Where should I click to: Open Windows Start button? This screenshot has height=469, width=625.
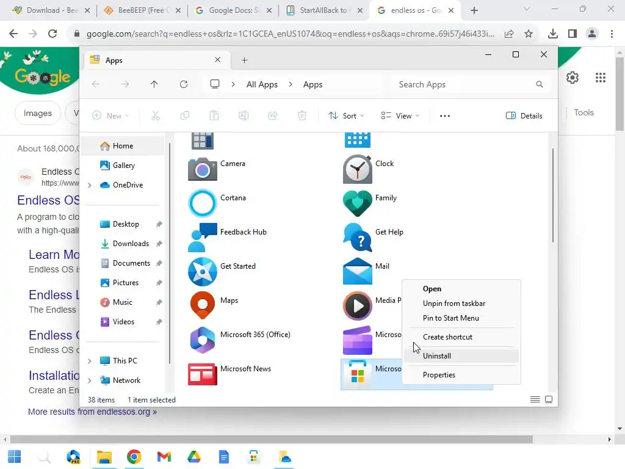tap(15, 457)
